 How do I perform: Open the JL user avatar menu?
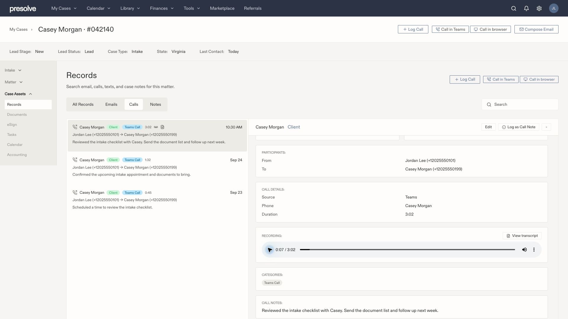(x=554, y=8)
